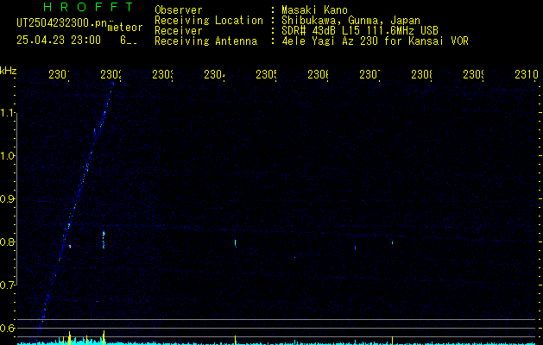Click the 'Receiver' field label
This screenshot has height=345, width=543.
point(179,31)
